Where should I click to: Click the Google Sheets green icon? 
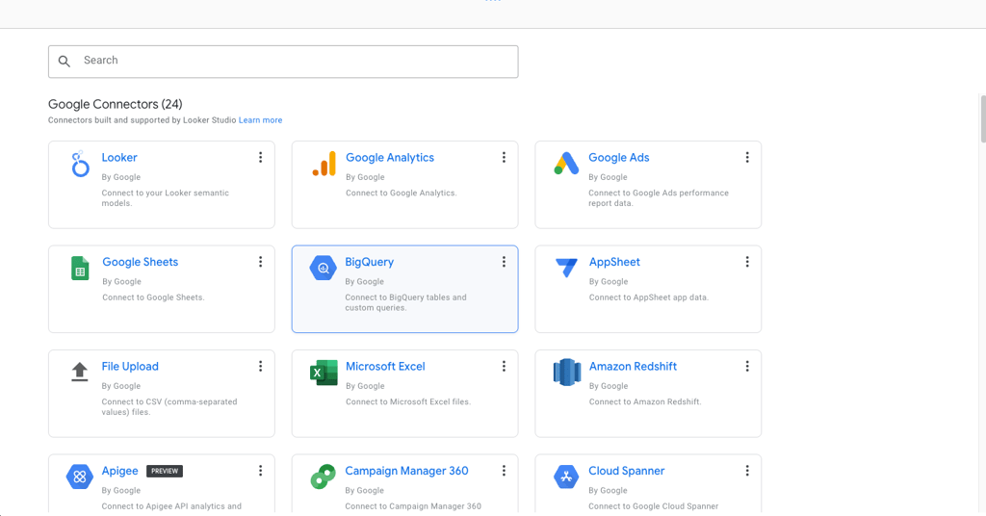coord(80,269)
